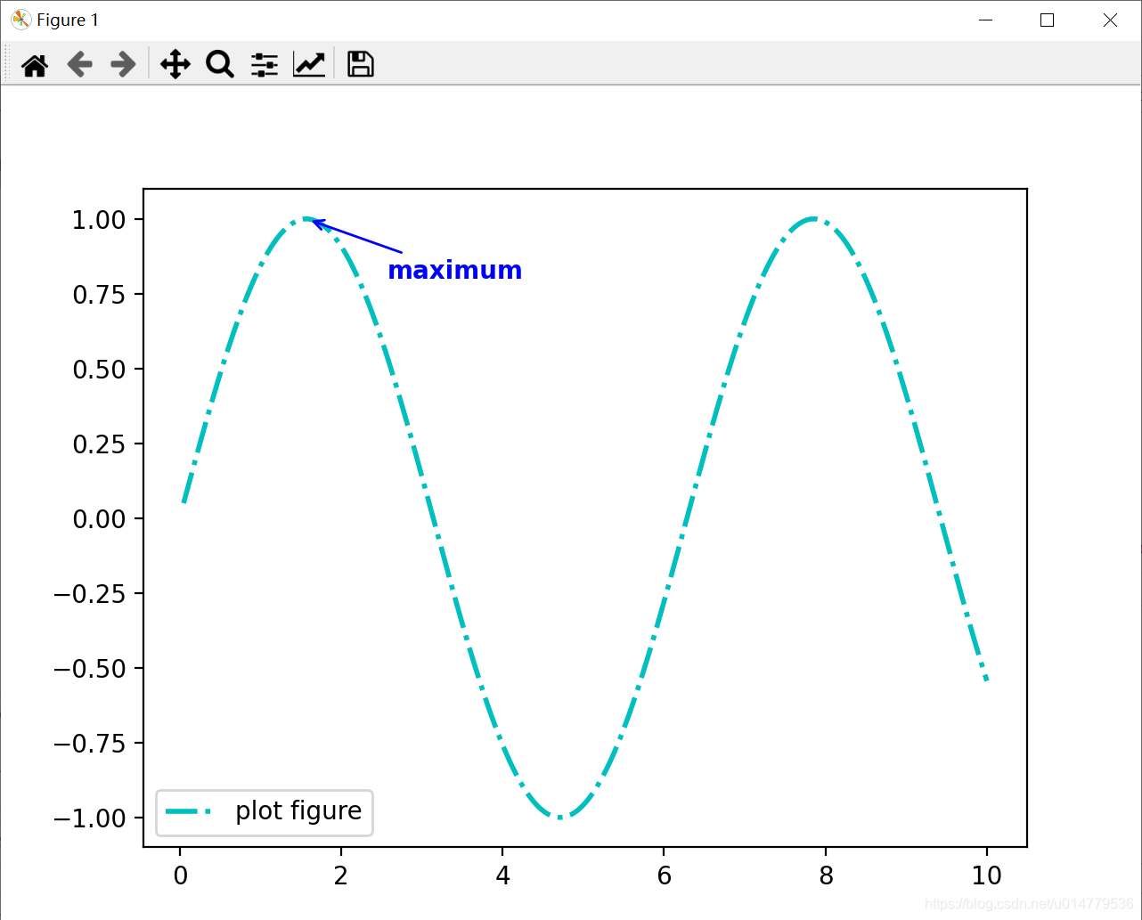The image size is (1142, 920).
Task: Maximize the Figure 1 window
Action: click(x=1048, y=20)
